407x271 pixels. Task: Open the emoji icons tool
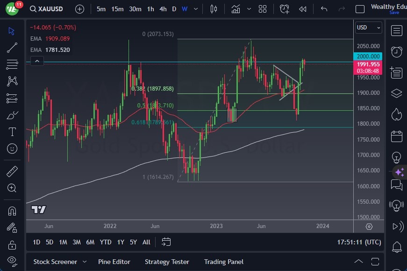pos(12,149)
